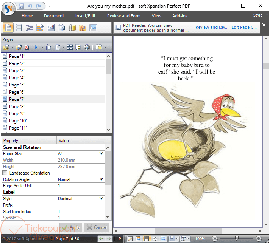
Task: Click the page thumbnails grid icon
Action: tap(70, 47)
